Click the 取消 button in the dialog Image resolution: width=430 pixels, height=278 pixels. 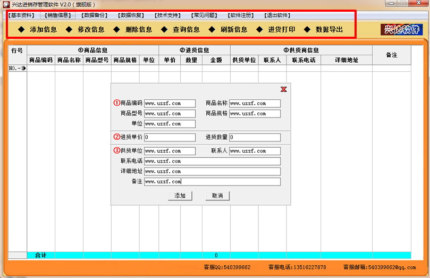click(x=217, y=196)
